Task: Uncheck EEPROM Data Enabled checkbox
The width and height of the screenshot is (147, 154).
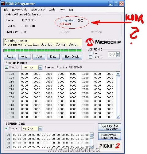Action: (x=6, y=128)
